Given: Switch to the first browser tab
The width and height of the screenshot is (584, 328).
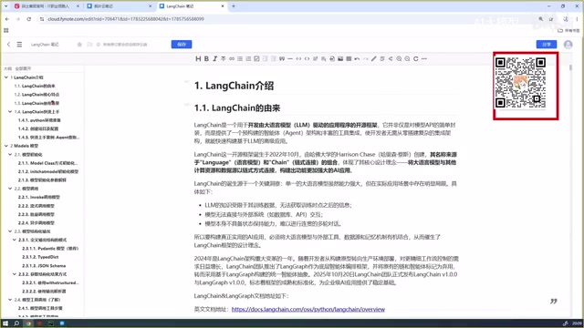Looking at the screenshot, I should (47, 6).
